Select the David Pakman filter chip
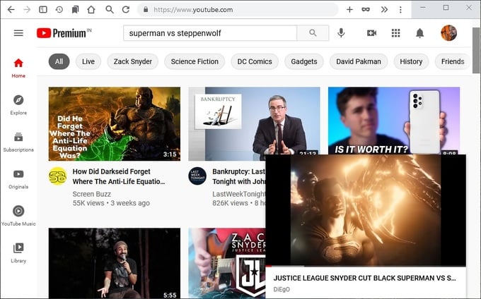This screenshot has height=299, width=481. [x=359, y=61]
